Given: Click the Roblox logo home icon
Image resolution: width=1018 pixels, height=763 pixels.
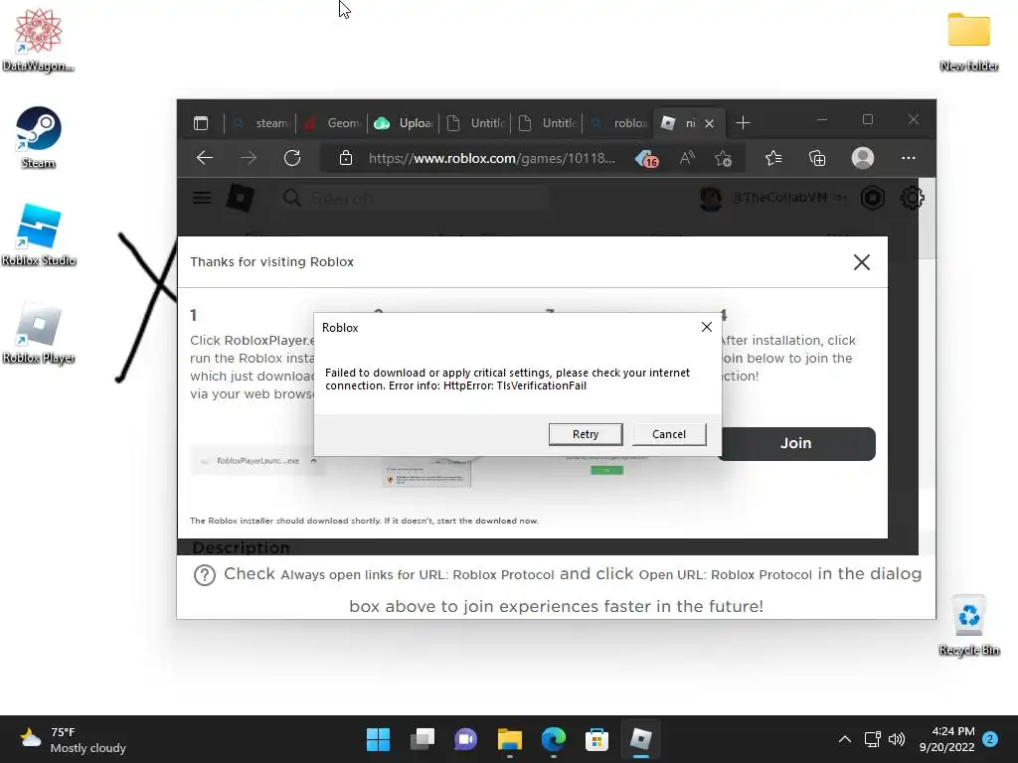Looking at the screenshot, I should [x=240, y=198].
